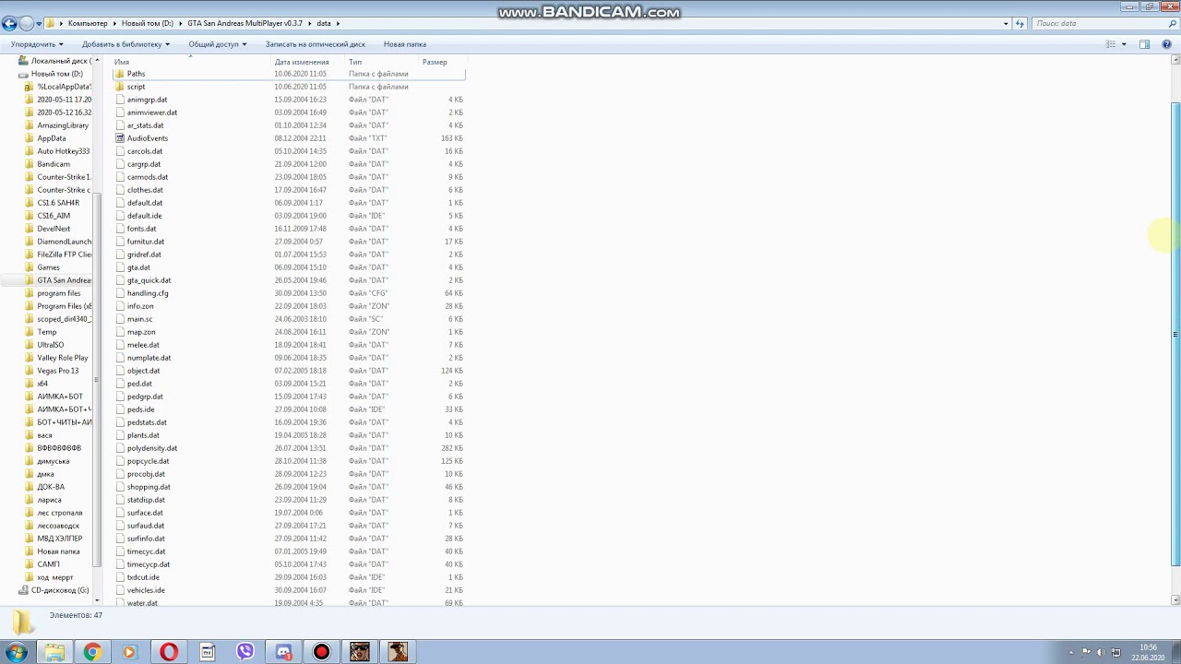Viewport: 1181px width, 664px height.
Task: Click the magnifier icon in search box
Action: 1171,23
